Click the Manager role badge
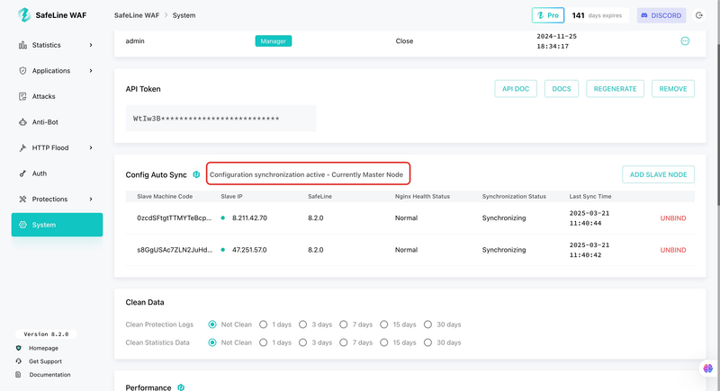 pyautogui.click(x=274, y=40)
